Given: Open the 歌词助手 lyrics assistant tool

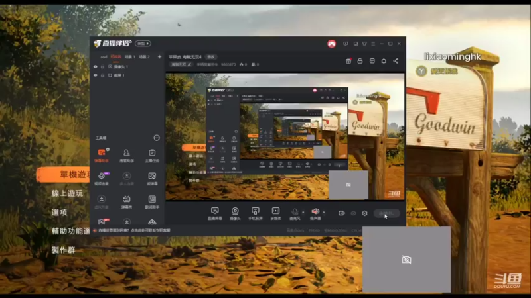Looking at the screenshot, I should pos(152,202).
